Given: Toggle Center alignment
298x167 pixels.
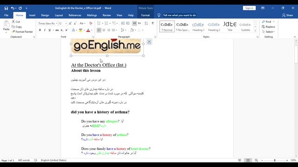Looking at the screenshot, I should [x=104, y=30].
